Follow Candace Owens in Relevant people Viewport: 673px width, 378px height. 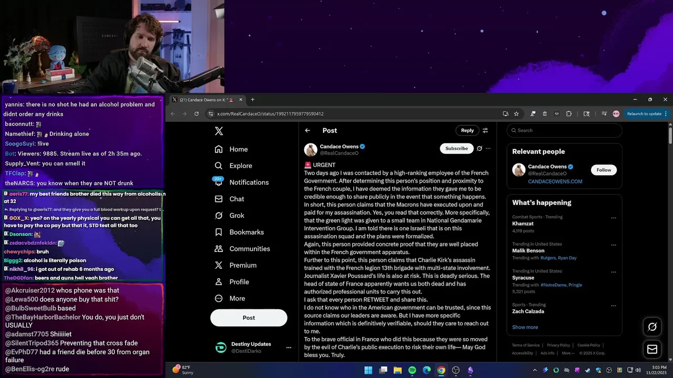pyautogui.click(x=604, y=170)
